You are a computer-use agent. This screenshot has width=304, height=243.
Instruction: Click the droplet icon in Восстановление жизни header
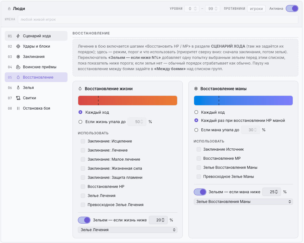coord(80,89)
